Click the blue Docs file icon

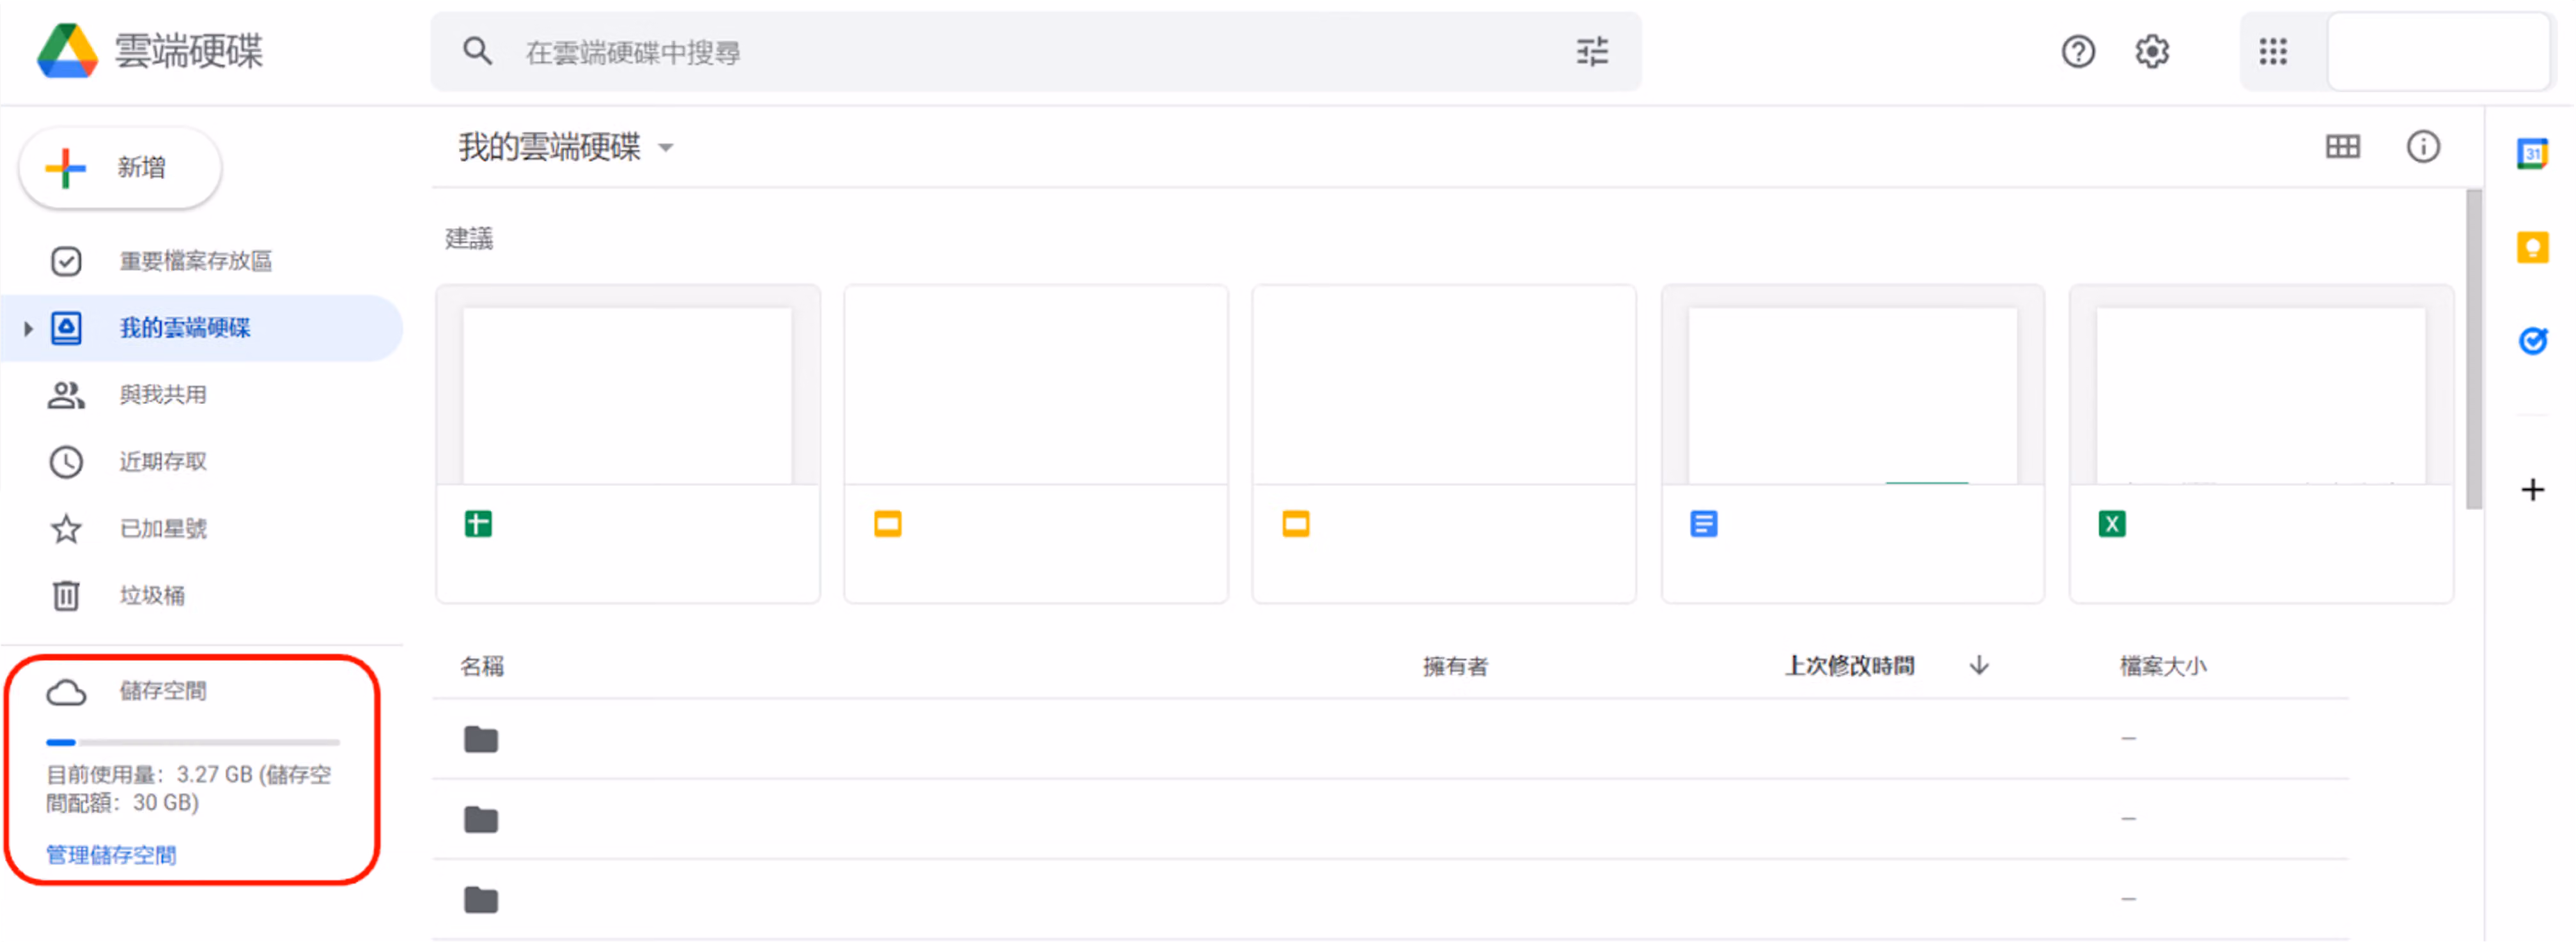tap(1704, 524)
